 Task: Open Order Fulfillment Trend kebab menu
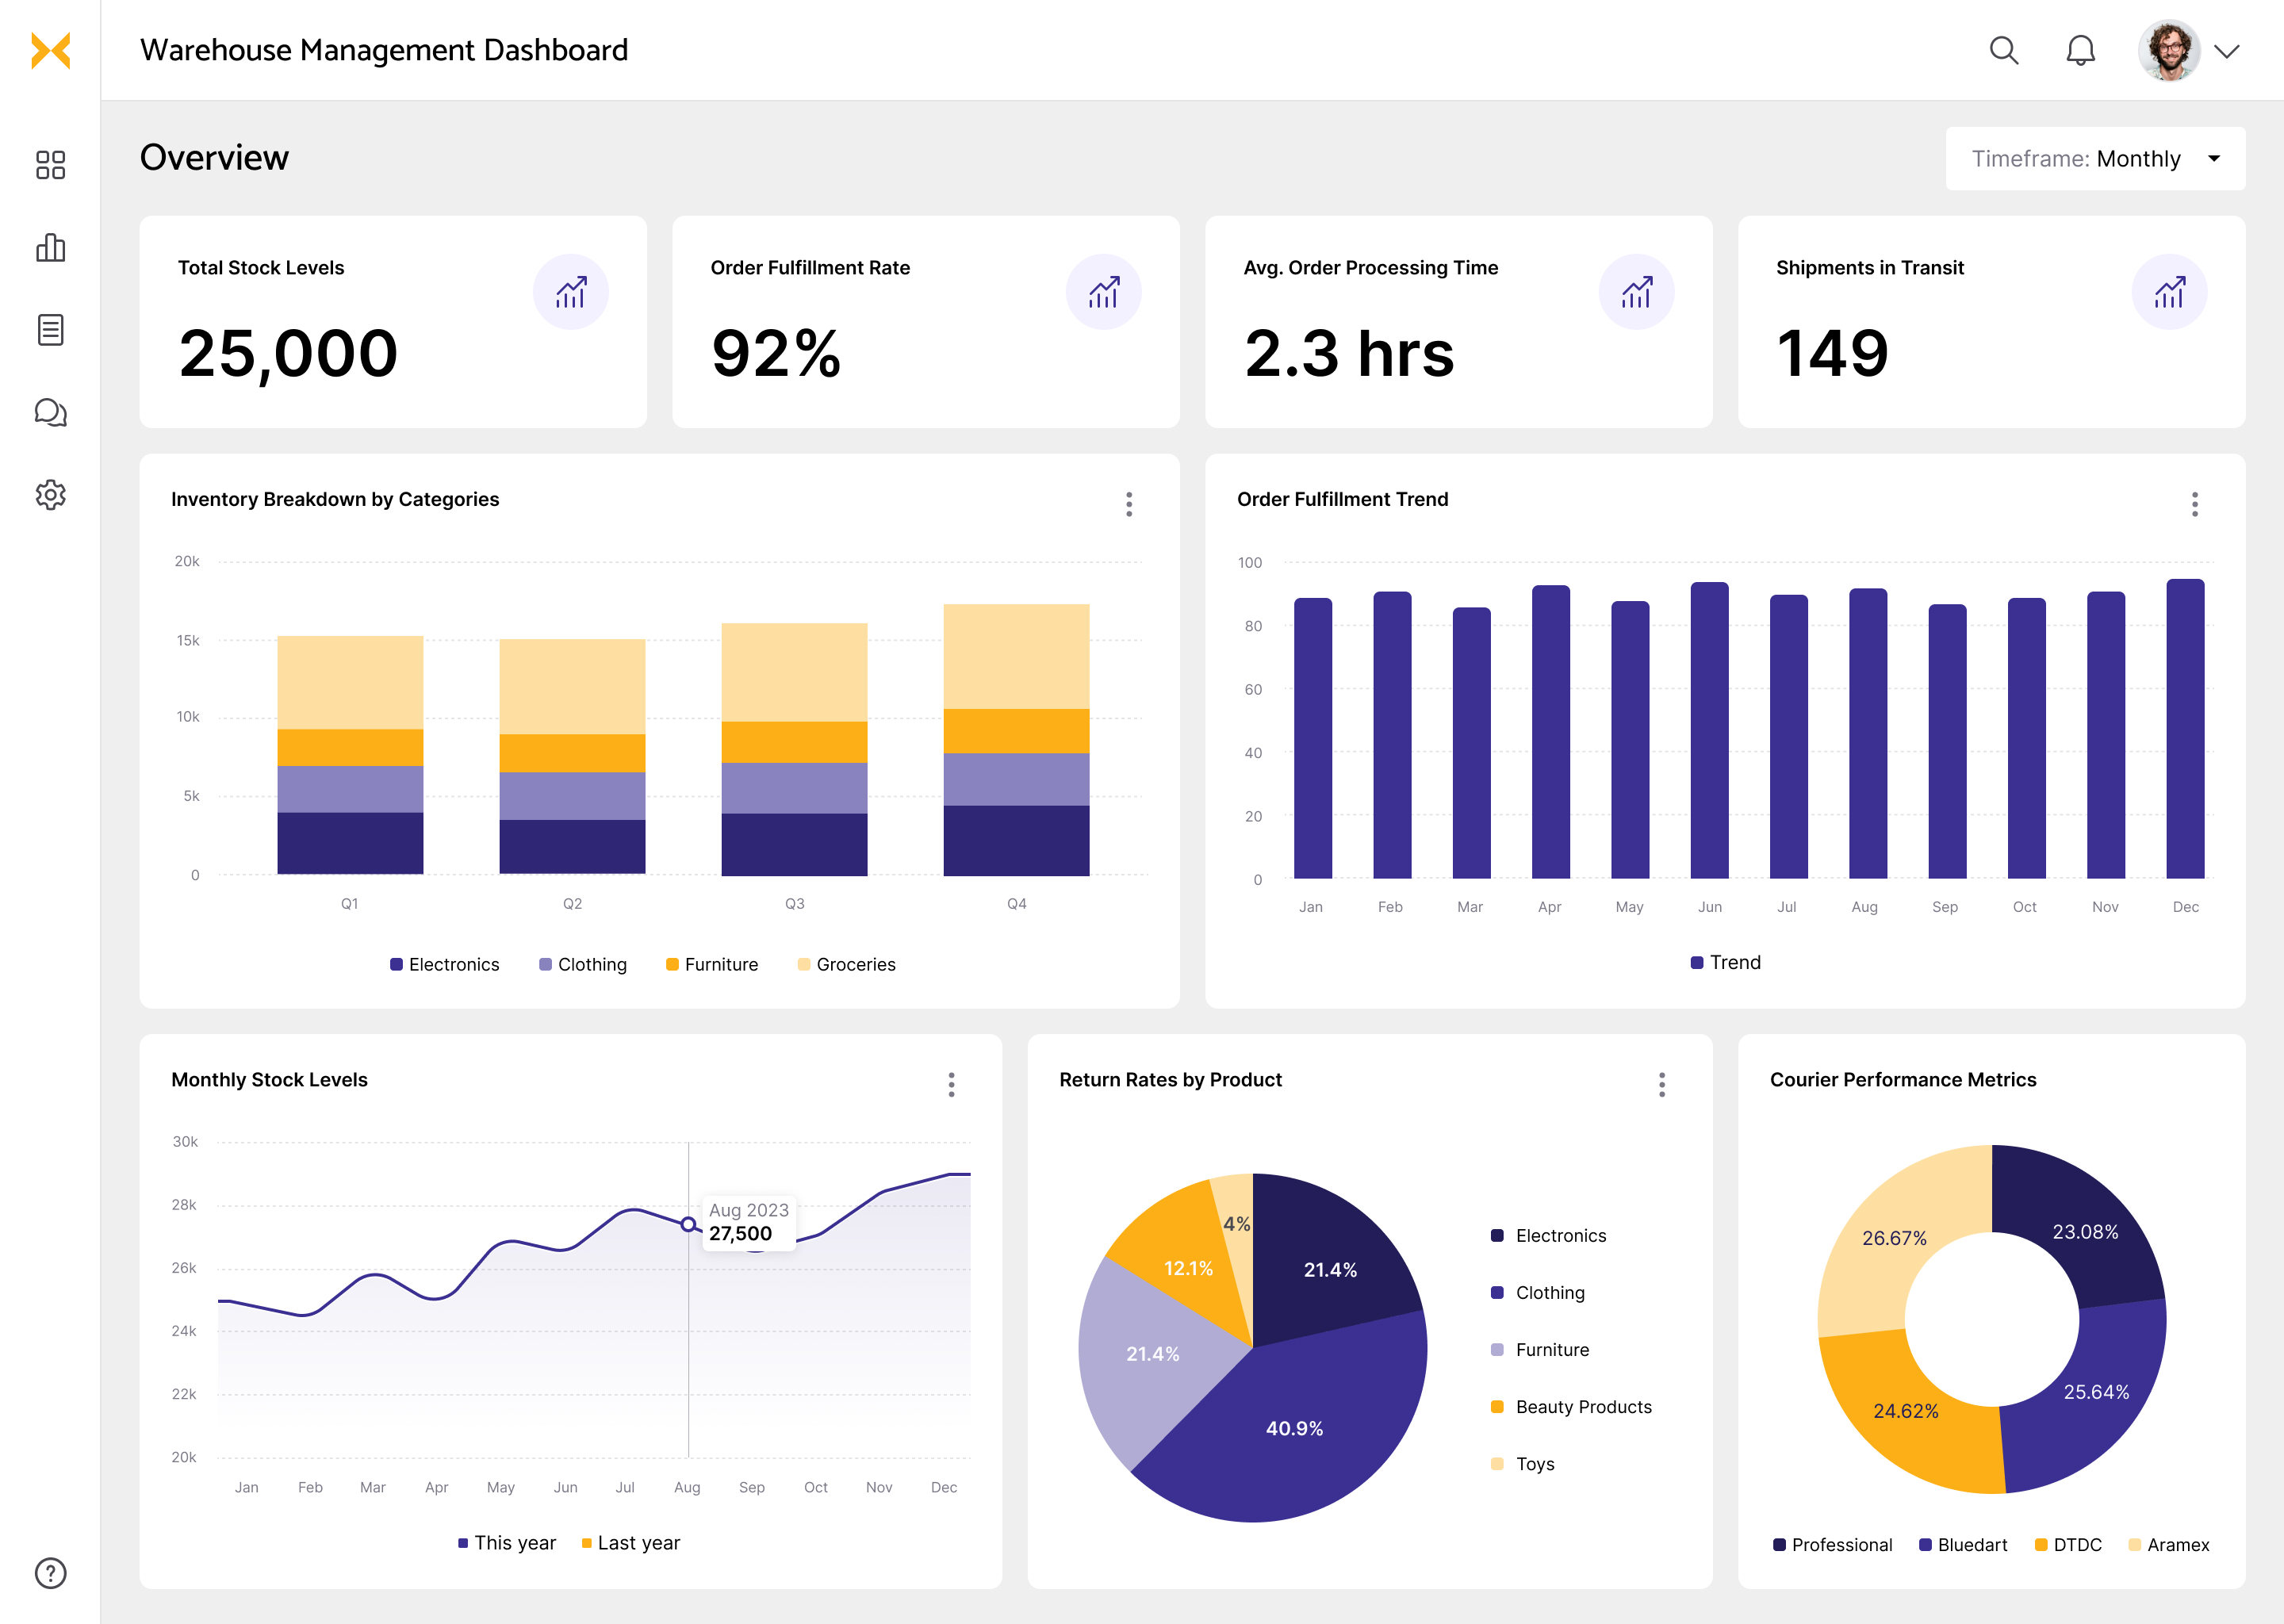click(2194, 504)
